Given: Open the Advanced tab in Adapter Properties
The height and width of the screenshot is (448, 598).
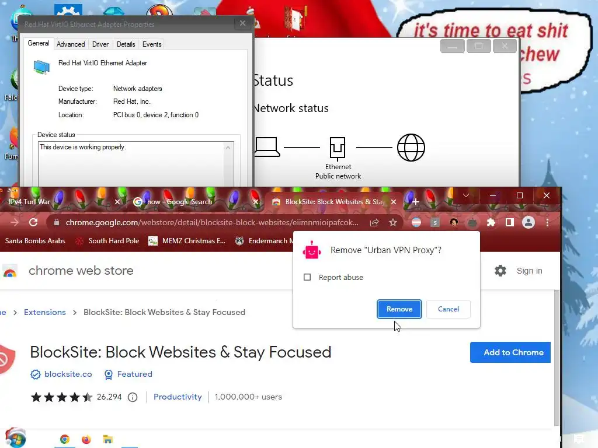Looking at the screenshot, I should (x=71, y=44).
